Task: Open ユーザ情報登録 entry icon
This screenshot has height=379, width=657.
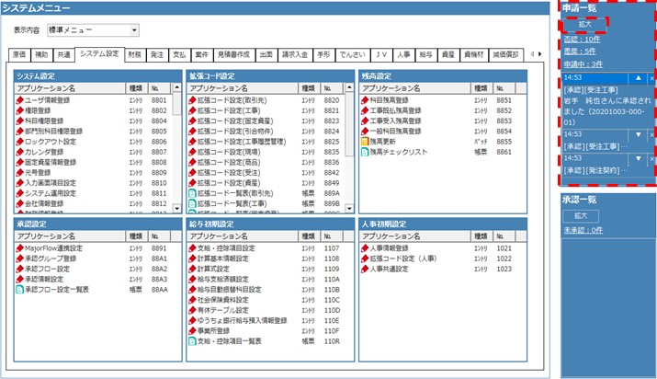Action: click(x=19, y=99)
